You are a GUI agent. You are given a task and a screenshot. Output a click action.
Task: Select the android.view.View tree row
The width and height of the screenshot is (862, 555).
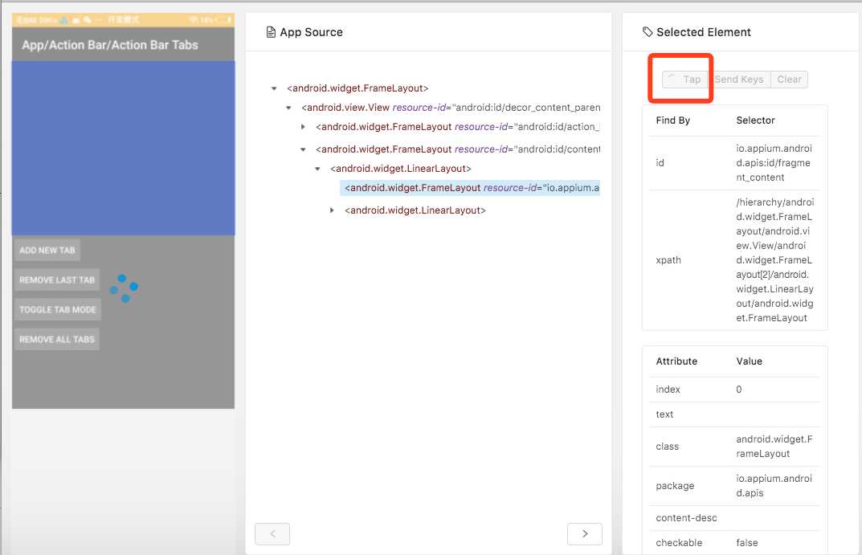point(451,108)
